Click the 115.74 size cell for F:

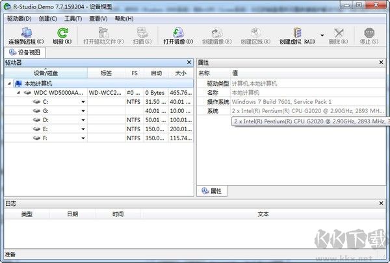click(181, 138)
